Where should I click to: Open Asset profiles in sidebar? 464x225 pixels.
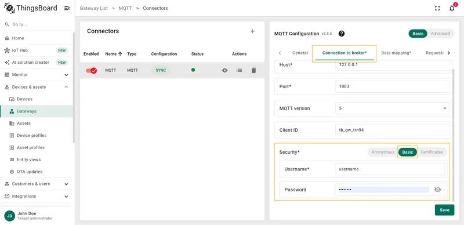coord(36,147)
